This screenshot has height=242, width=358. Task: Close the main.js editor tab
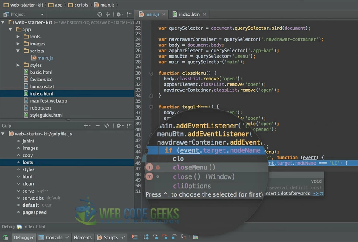(x=164, y=14)
